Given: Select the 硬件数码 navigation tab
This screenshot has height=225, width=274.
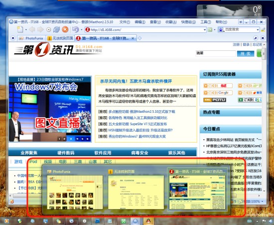Looking at the screenshot, I should pos(66,153).
